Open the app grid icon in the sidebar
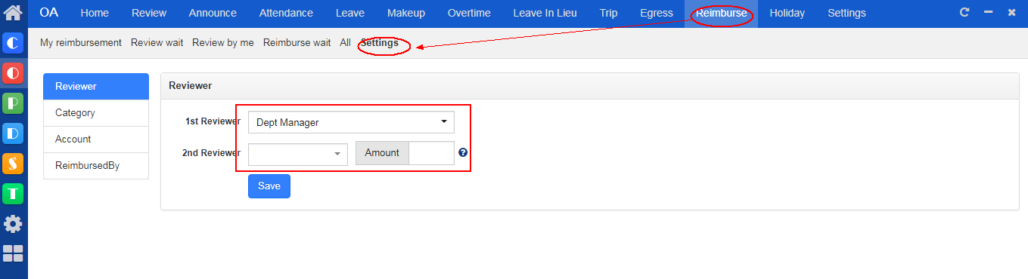This screenshot has width=1028, height=279. coord(13,253)
